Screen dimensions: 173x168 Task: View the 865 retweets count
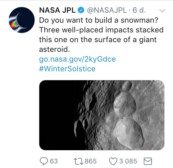91,161
